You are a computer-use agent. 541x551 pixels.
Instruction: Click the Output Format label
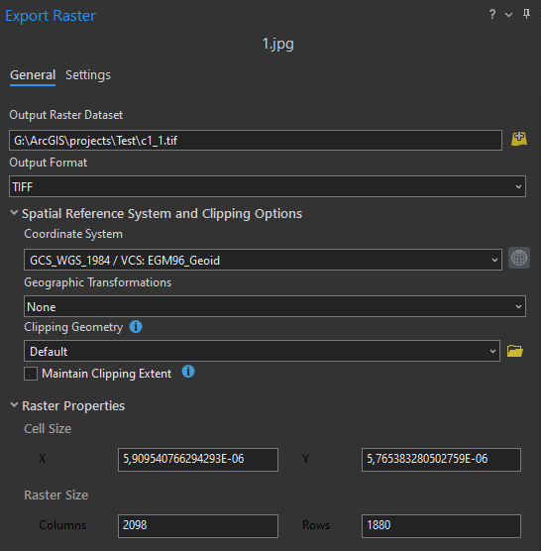click(49, 163)
